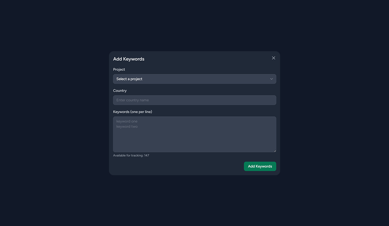
Task: Open the "Select a project" dropdown
Action: click(x=194, y=79)
